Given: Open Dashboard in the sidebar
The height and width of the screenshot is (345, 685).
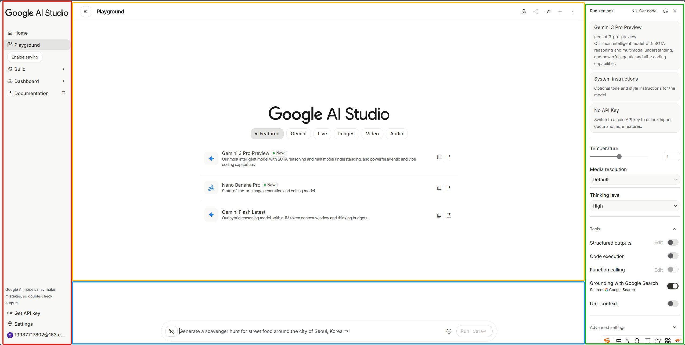Looking at the screenshot, I should pos(27,81).
